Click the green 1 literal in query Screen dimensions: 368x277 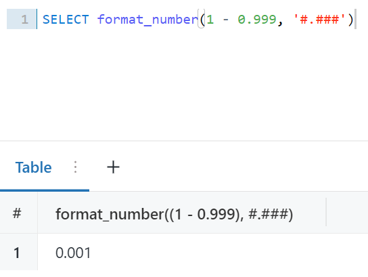click(x=210, y=19)
